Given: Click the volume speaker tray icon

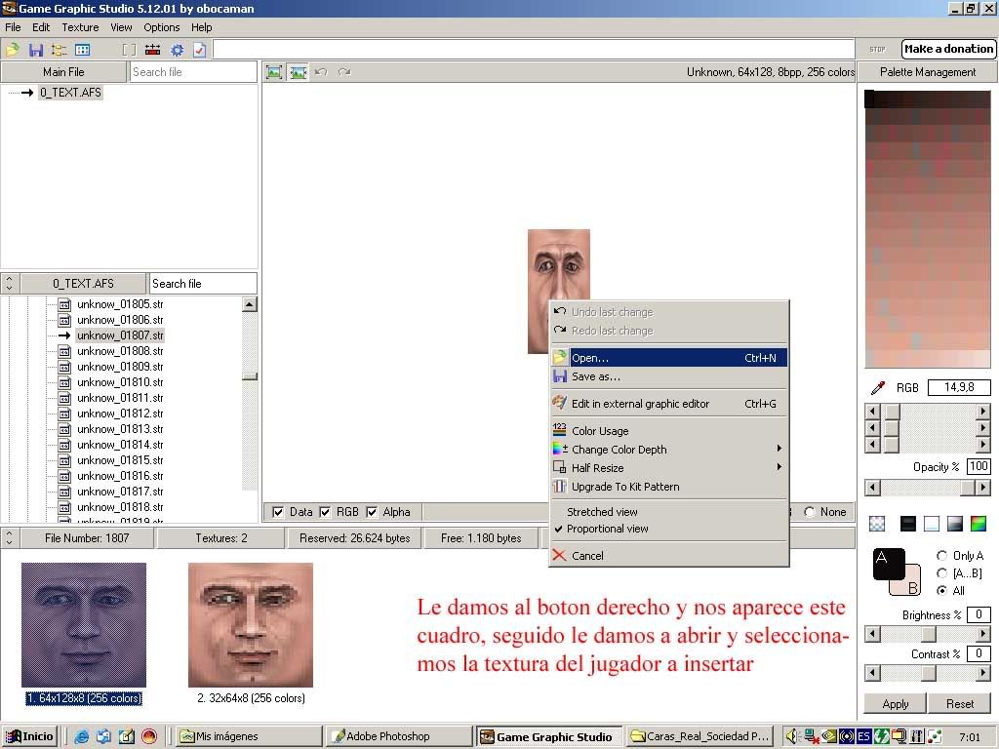Looking at the screenshot, I should tap(791, 737).
